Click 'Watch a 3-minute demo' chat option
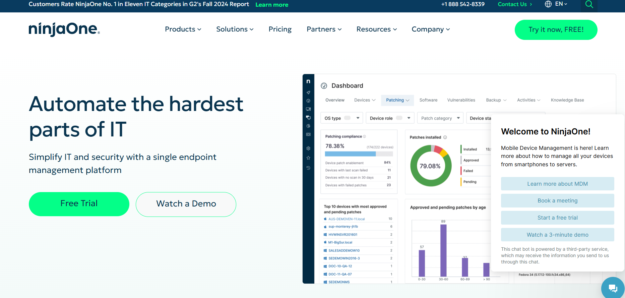The width and height of the screenshot is (625, 298). (558, 235)
